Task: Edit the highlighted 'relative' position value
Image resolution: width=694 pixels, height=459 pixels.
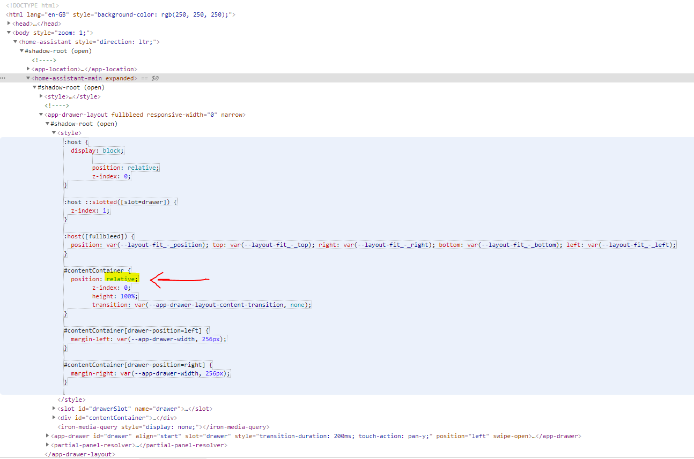Action: (x=121, y=279)
